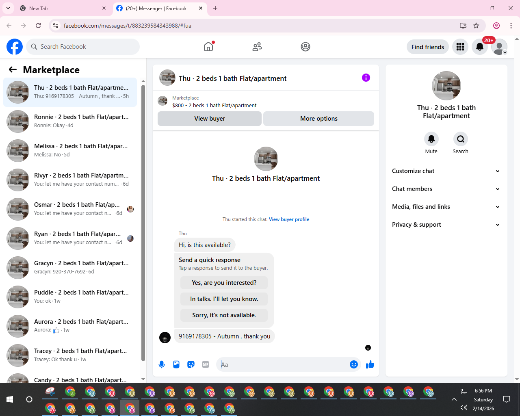The height and width of the screenshot is (416, 520).
Task: Click the large listing thumbnail in right panel
Action: tap(446, 86)
